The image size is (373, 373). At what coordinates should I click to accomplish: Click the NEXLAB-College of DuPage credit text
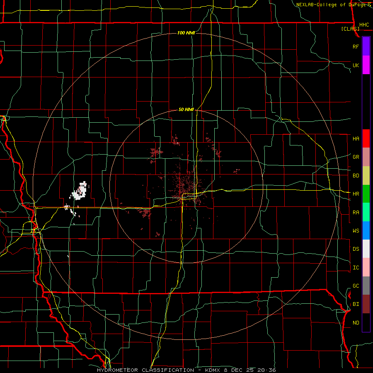pyautogui.click(x=333, y=5)
